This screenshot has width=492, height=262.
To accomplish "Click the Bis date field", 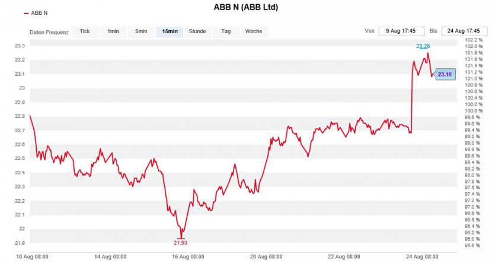I will tap(464, 31).
